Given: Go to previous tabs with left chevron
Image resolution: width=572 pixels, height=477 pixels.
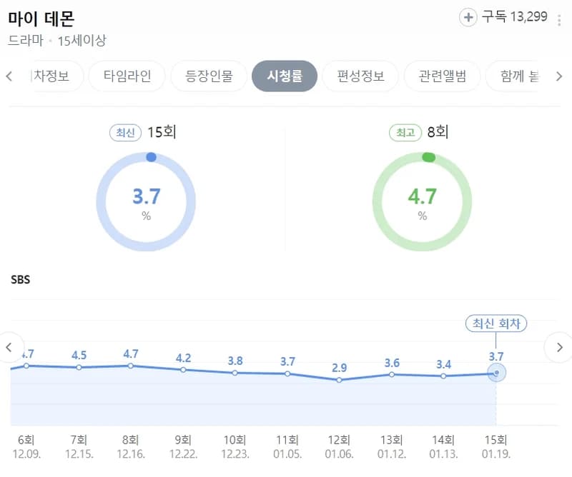Looking at the screenshot, I should pyautogui.click(x=9, y=76).
